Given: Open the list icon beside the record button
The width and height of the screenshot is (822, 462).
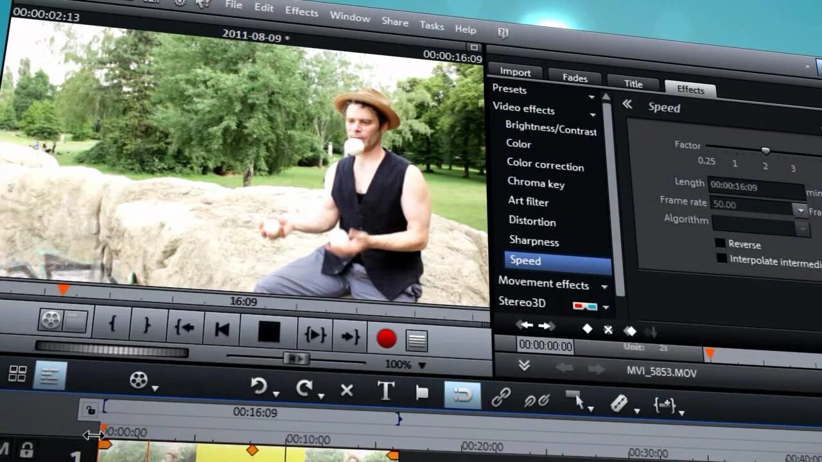Looking at the screenshot, I should tap(417, 341).
